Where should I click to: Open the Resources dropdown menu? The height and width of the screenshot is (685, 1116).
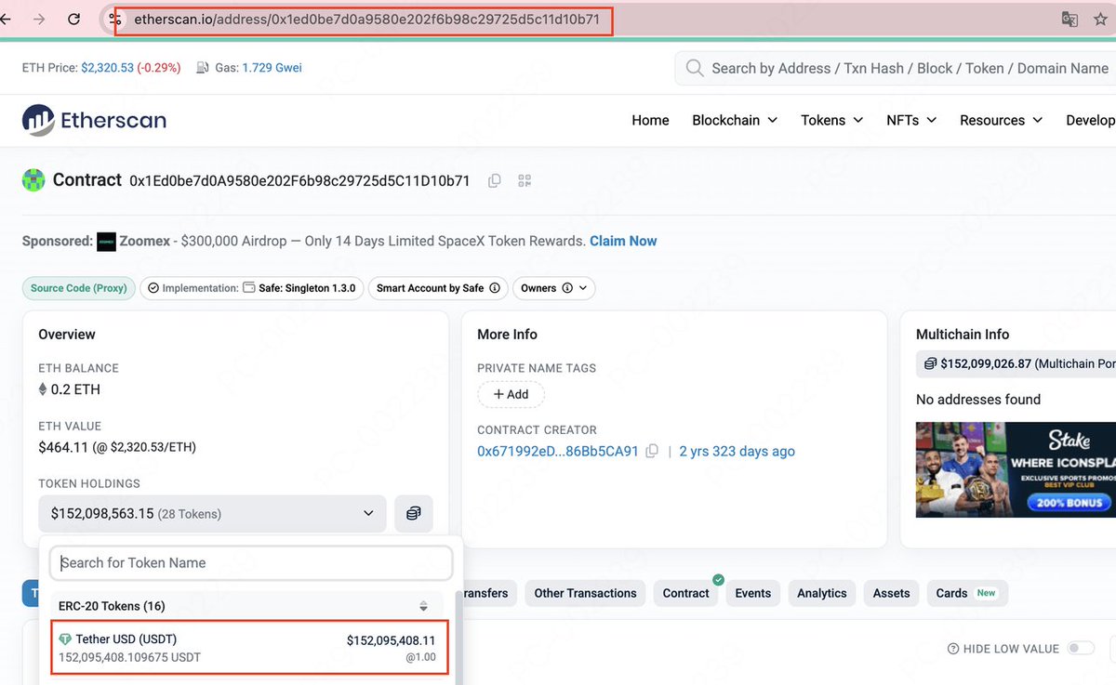(x=1002, y=120)
